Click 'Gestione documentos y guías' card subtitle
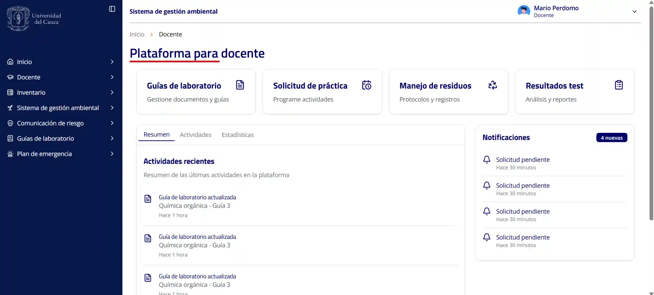The height and width of the screenshot is (295, 654). click(188, 99)
